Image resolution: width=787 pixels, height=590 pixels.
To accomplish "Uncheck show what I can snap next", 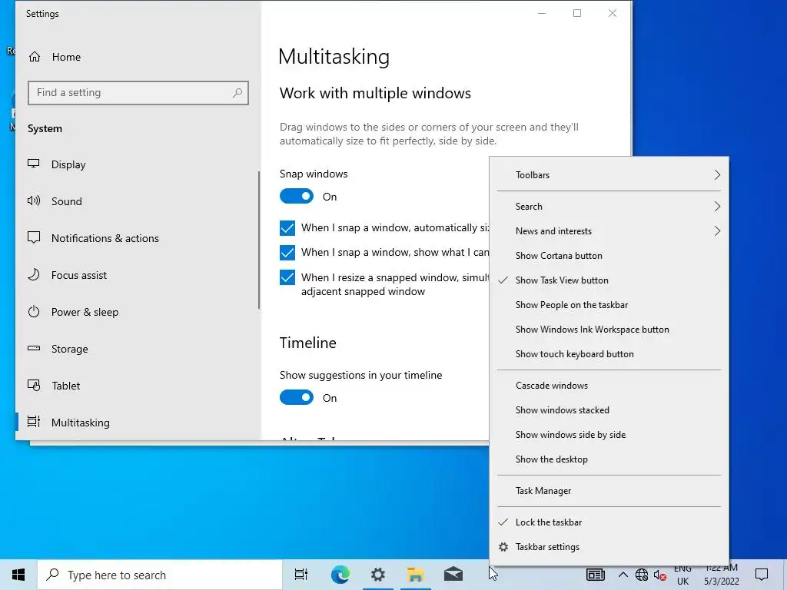I will click(287, 252).
